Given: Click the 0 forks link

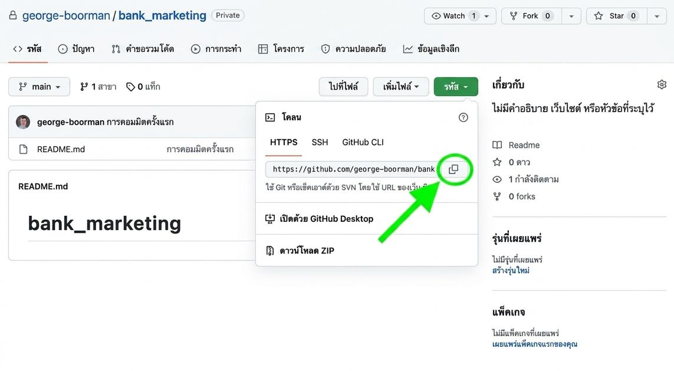Looking at the screenshot, I should (522, 196).
